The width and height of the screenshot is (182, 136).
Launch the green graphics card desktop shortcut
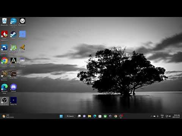click(13, 49)
